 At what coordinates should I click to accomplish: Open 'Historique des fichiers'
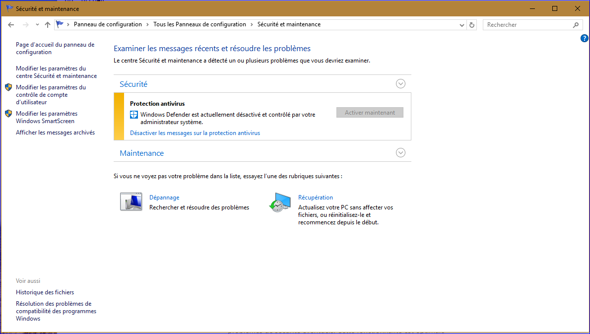coord(45,292)
